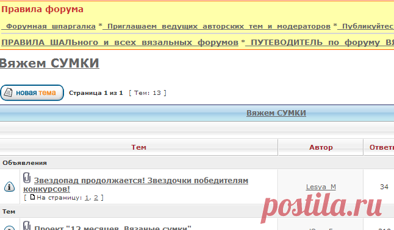Open the 'Форумная шпаргалка' link

point(49,26)
